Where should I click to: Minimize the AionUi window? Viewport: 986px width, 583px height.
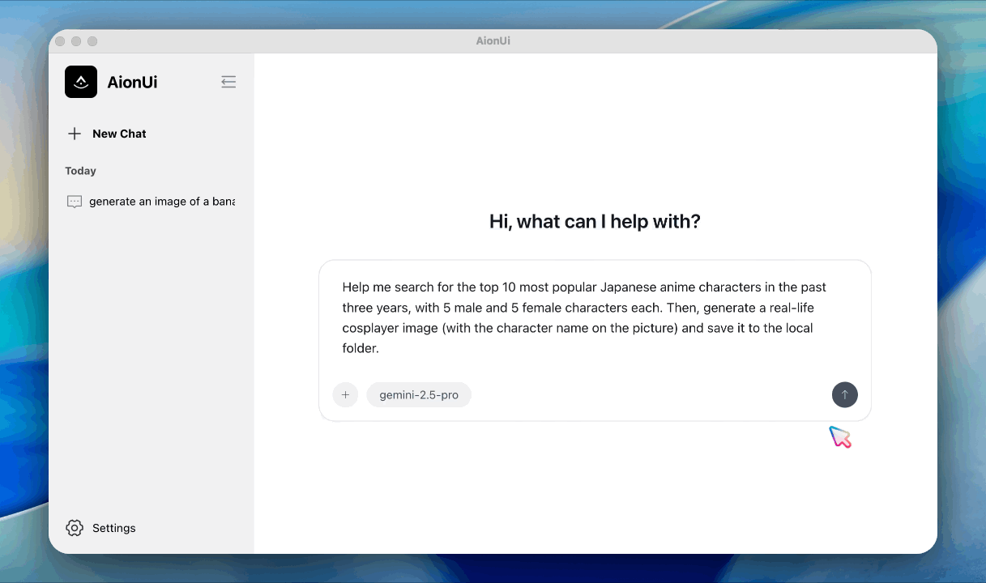pyautogui.click(x=76, y=41)
